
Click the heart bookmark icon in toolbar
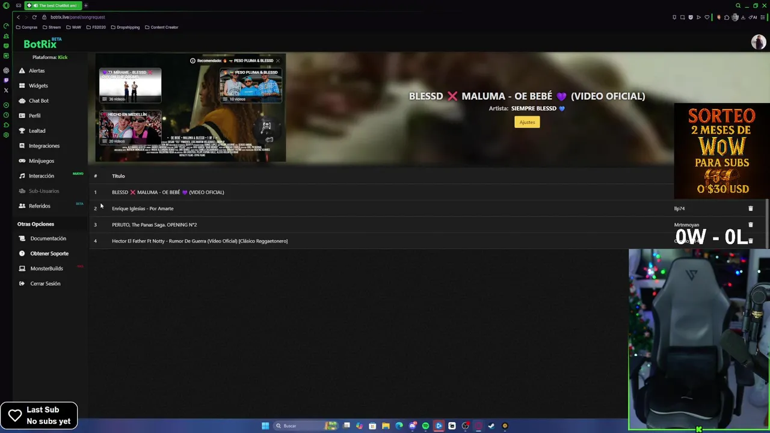(x=707, y=17)
